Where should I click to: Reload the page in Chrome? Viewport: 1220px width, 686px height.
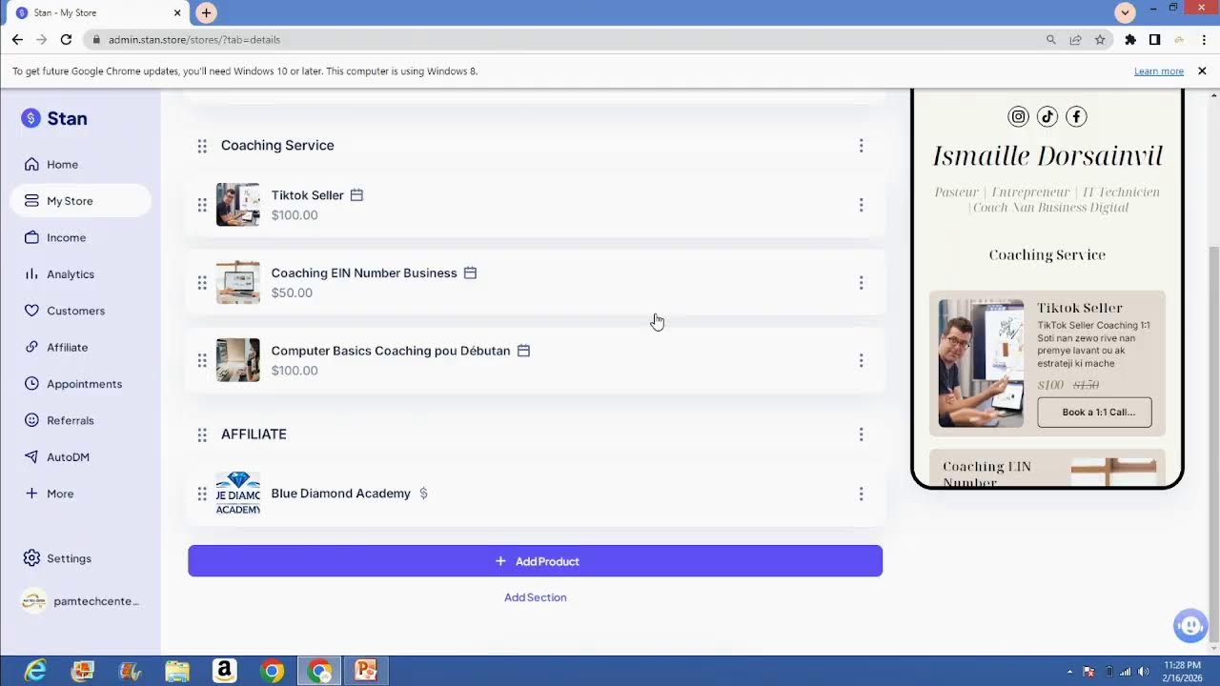click(66, 40)
